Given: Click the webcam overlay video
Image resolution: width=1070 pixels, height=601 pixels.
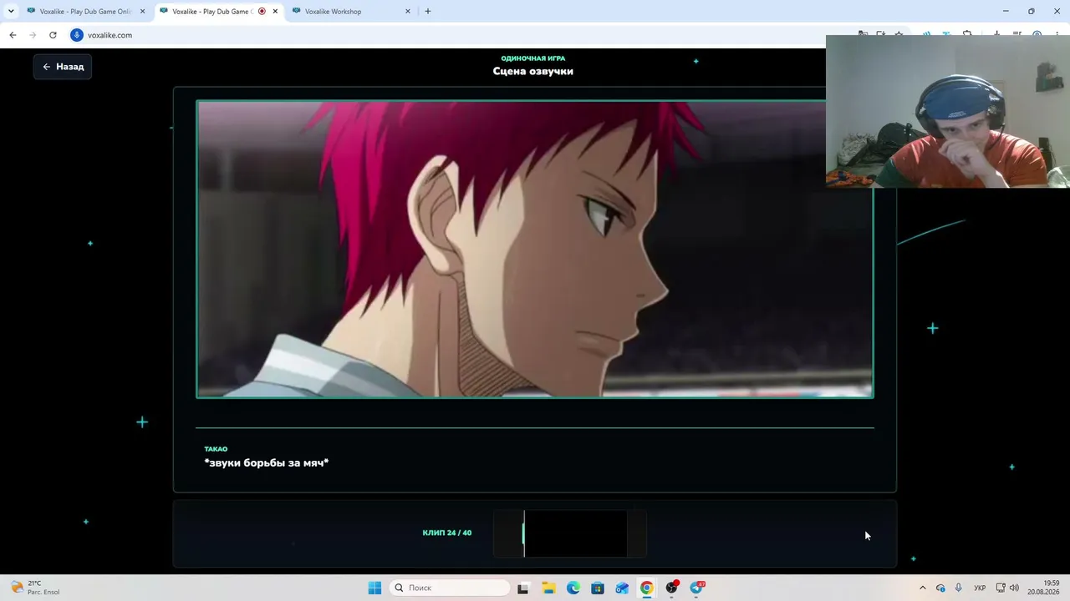Looking at the screenshot, I should [x=948, y=111].
